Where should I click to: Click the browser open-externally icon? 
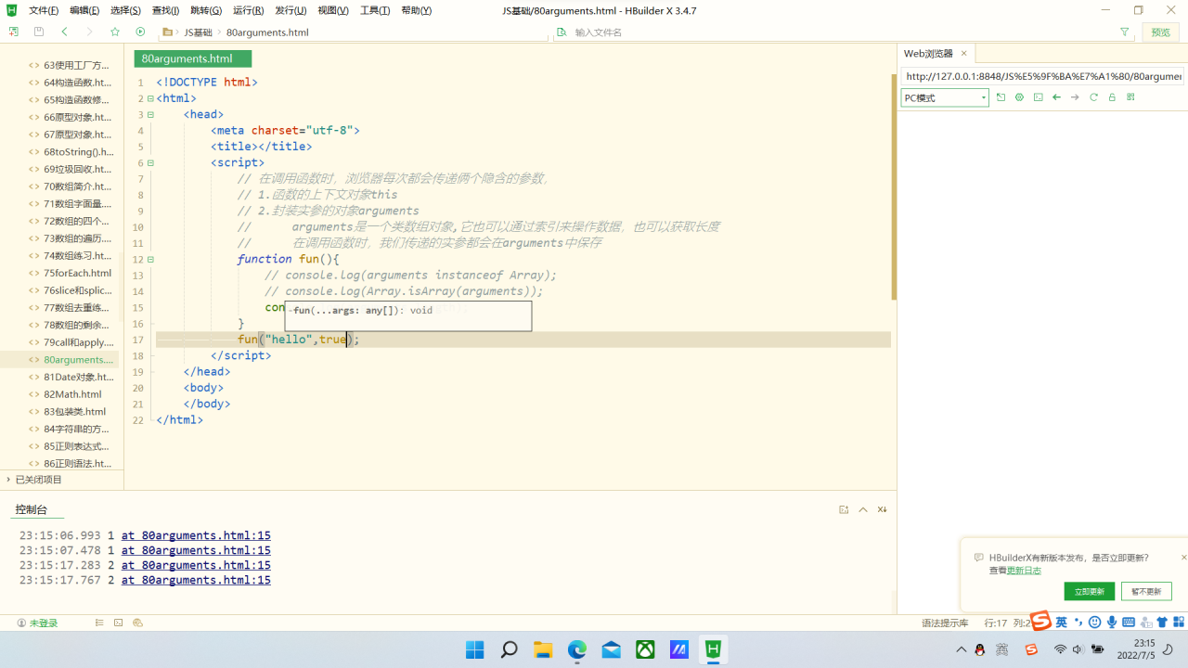(x=1001, y=97)
